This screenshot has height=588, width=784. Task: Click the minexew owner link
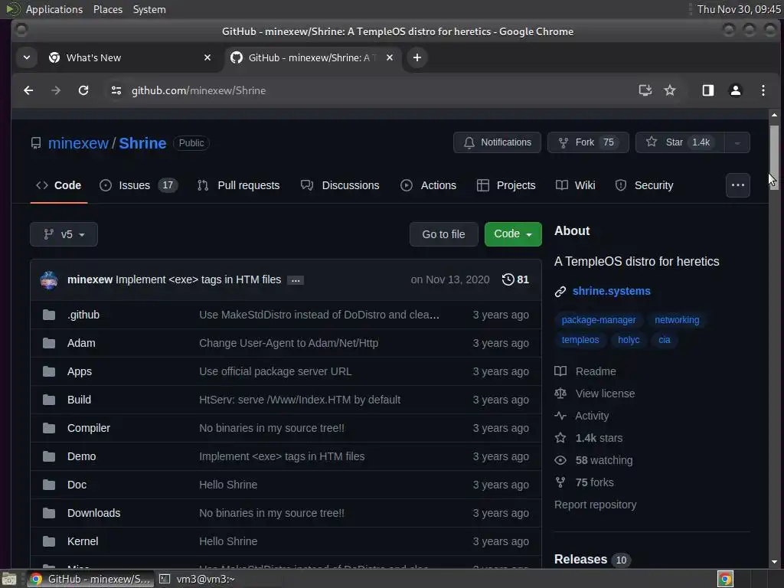78,143
